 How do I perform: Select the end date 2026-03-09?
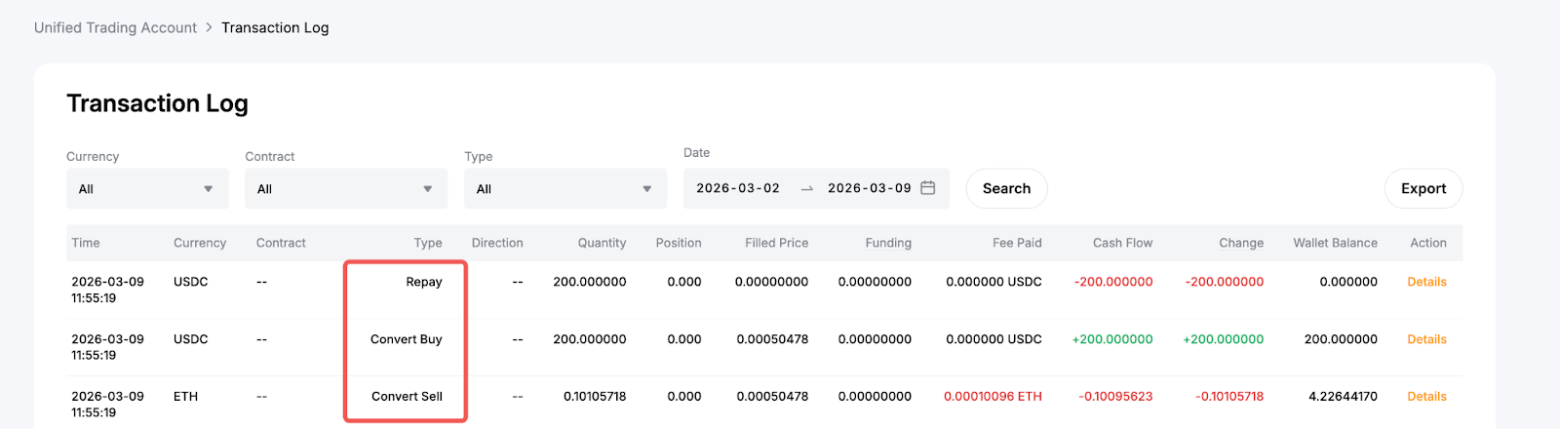(869, 188)
